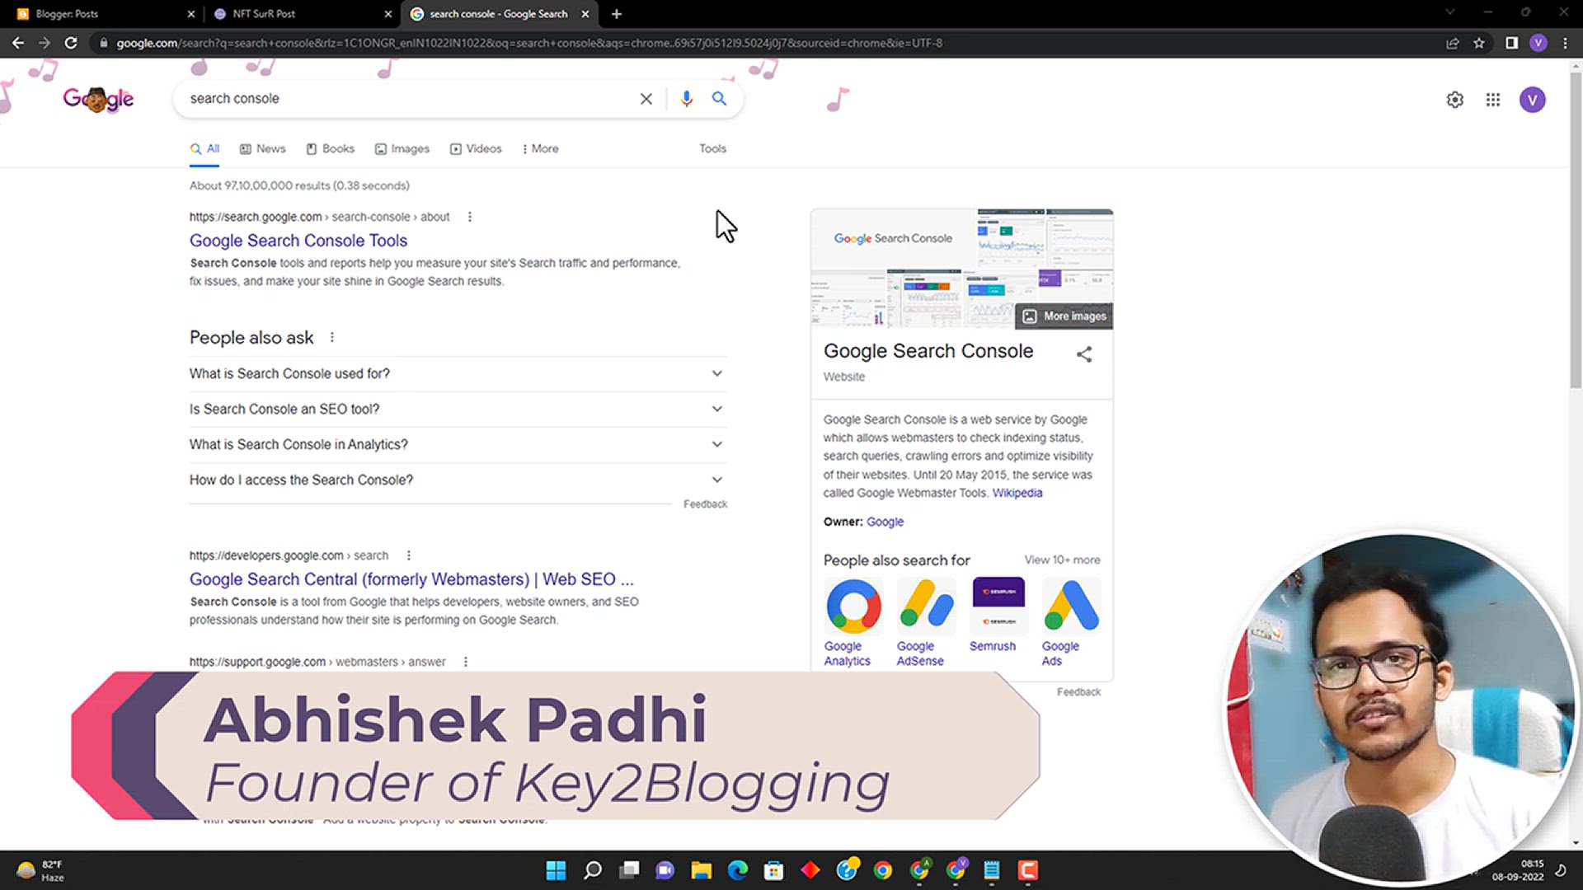
Task: Open taskbar search magnifier
Action: (x=592, y=870)
